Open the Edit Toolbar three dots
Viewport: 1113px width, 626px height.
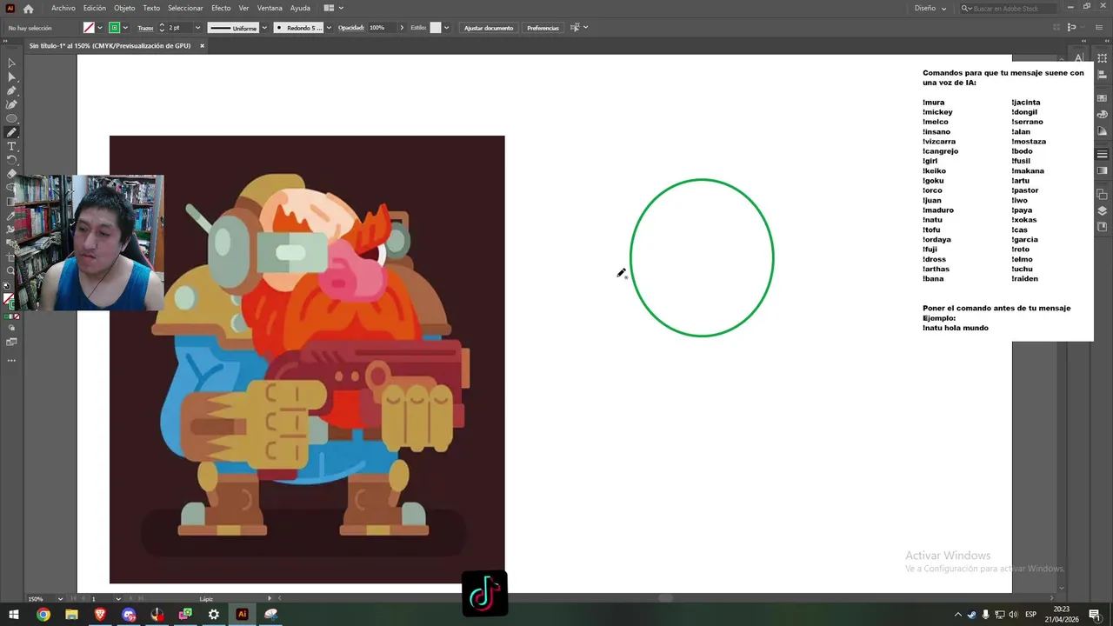point(11,359)
